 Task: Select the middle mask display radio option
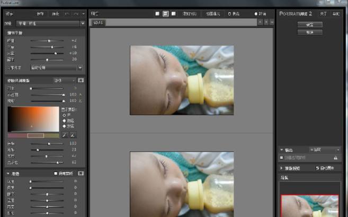[65, 120]
